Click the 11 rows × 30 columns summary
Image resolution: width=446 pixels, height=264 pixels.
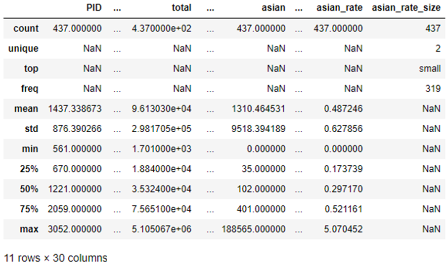[56, 258]
